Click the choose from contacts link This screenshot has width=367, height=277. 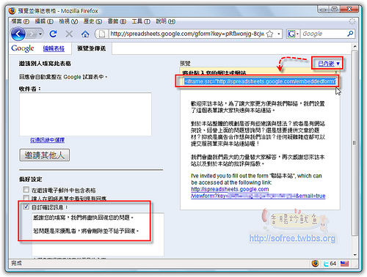(x=48, y=140)
